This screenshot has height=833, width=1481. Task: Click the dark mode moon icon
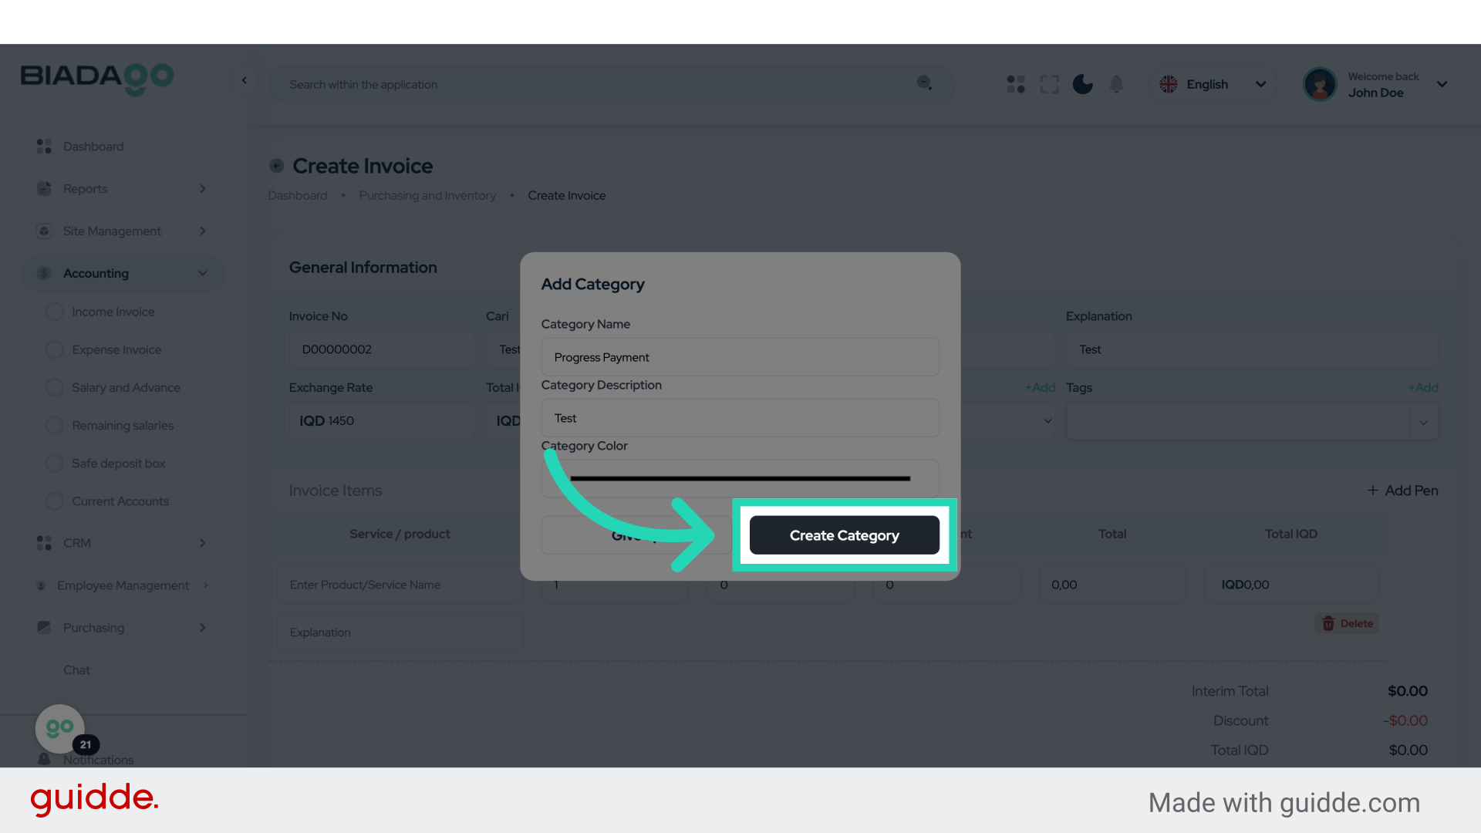coord(1083,84)
